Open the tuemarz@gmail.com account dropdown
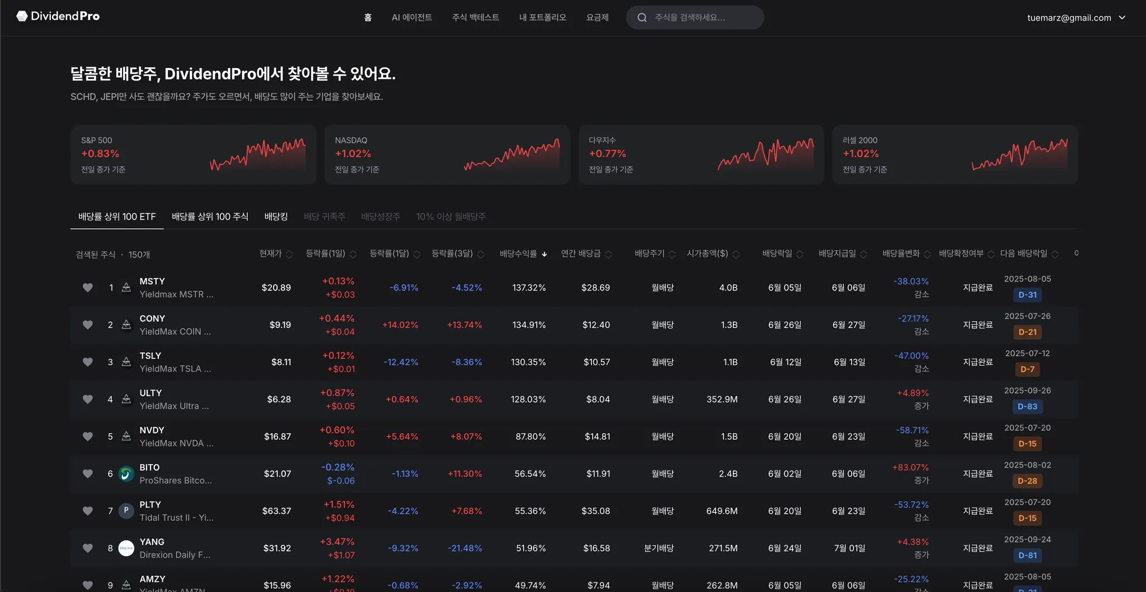The image size is (1146, 592). [1077, 18]
